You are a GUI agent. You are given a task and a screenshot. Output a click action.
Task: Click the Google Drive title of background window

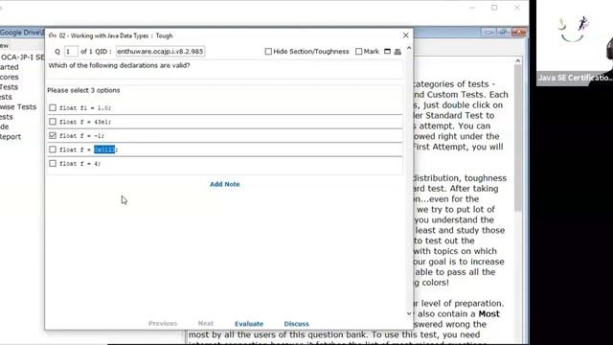click(21, 33)
